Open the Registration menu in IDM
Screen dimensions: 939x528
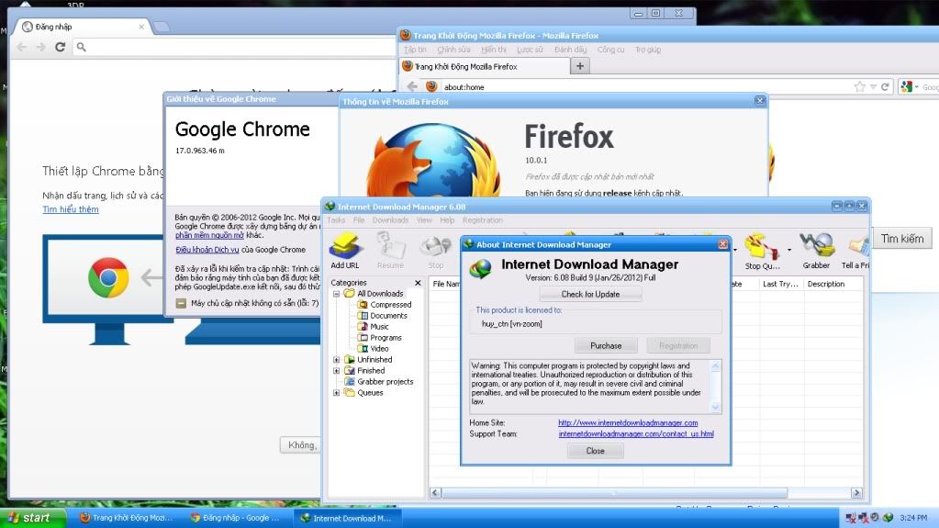tap(483, 220)
